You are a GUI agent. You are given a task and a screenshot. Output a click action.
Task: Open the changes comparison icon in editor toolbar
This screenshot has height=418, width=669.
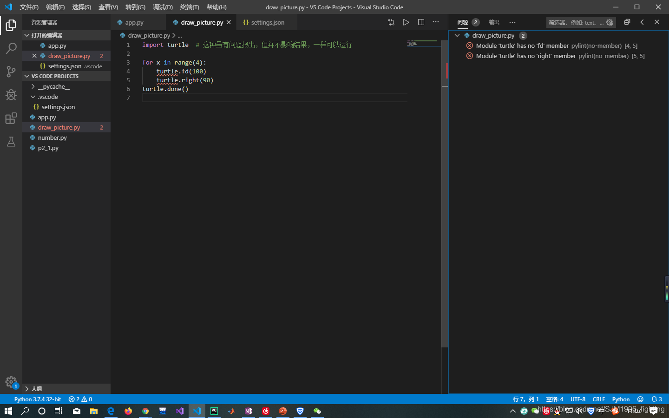[391, 22]
